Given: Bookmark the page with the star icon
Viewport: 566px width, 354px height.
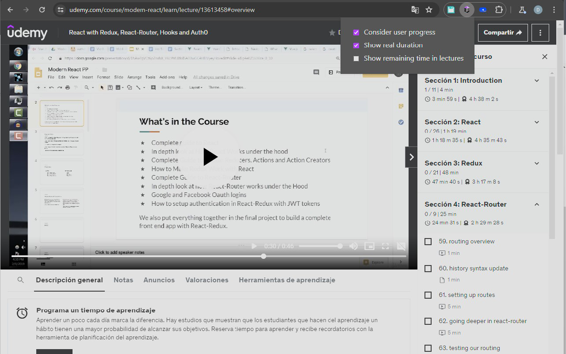Looking at the screenshot, I should click(x=429, y=9).
